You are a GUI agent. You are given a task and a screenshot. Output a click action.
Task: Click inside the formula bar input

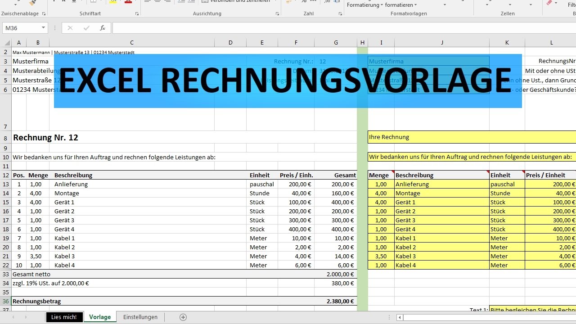tap(344, 28)
